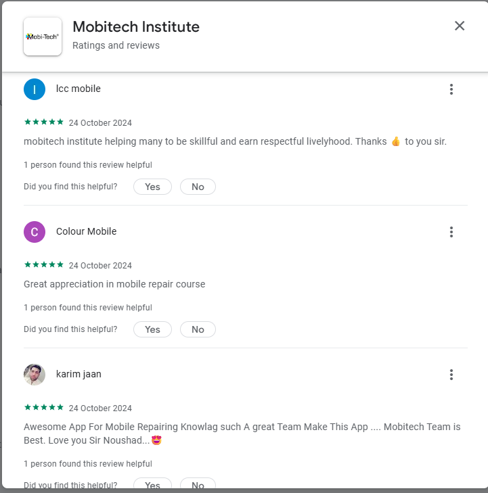Click the five-star rating on karim jaan review
The width and height of the screenshot is (488, 493).
pyautogui.click(x=44, y=408)
